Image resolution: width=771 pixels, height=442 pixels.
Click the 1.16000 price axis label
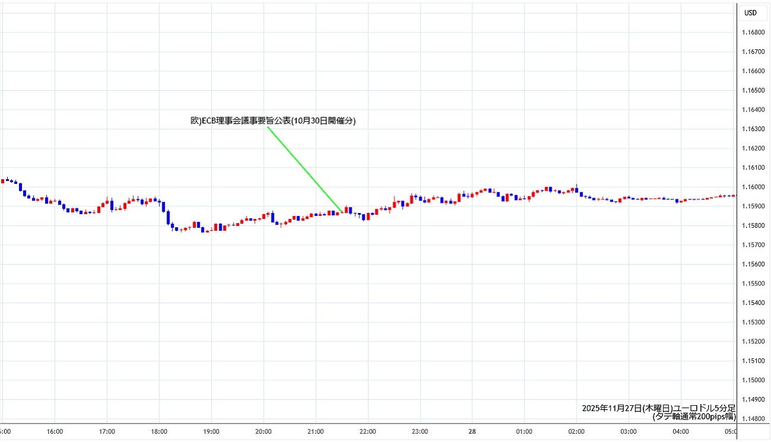753,187
